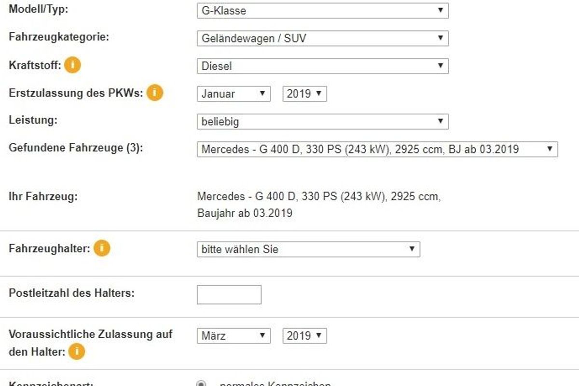This screenshot has height=386, width=579.
Task: Expand the Fahrzeugkategorie dropdown
Action: point(322,39)
